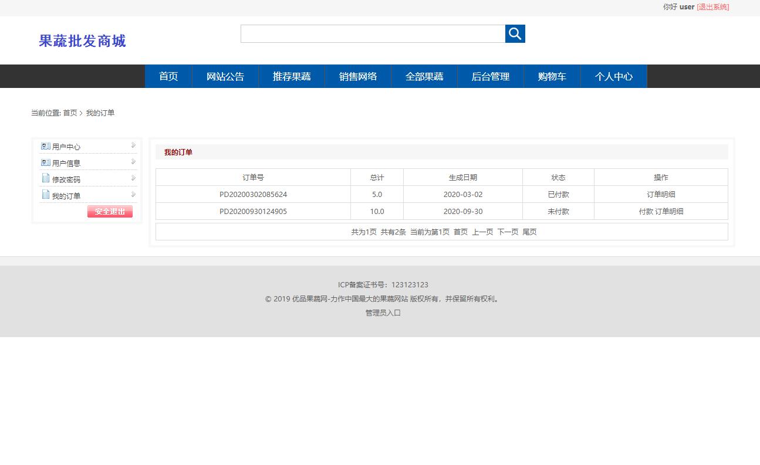
Task: Switch to the 后台管理 tab
Action: click(490, 76)
